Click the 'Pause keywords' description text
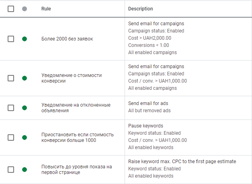 click(x=145, y=125)
